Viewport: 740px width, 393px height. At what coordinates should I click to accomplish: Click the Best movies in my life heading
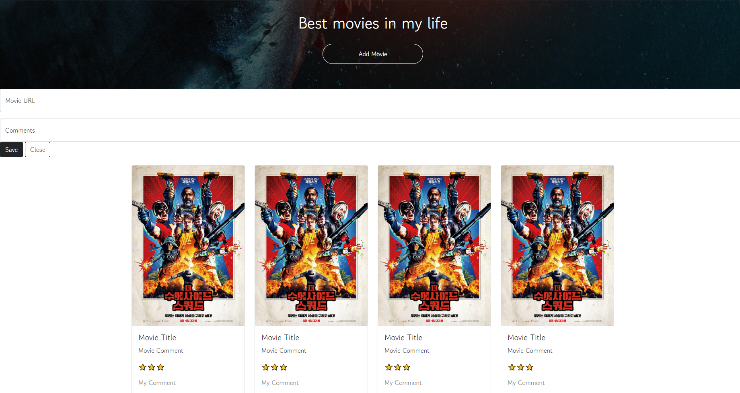[x=373, y=23]
